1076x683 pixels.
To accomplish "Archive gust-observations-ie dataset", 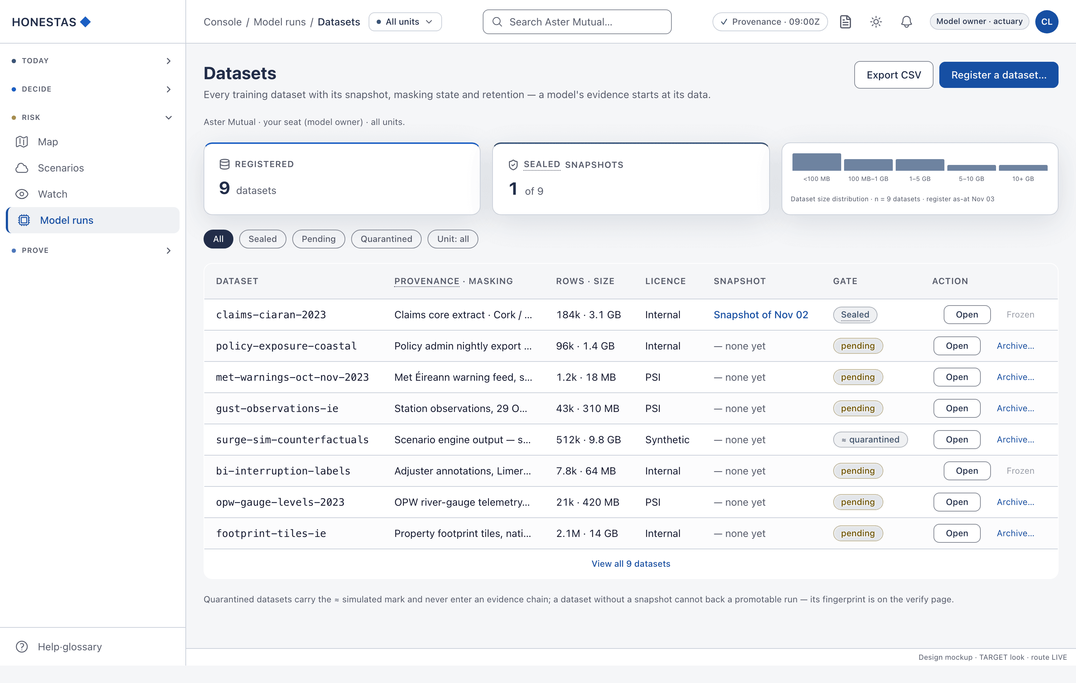I will (x=1015, y=408).
